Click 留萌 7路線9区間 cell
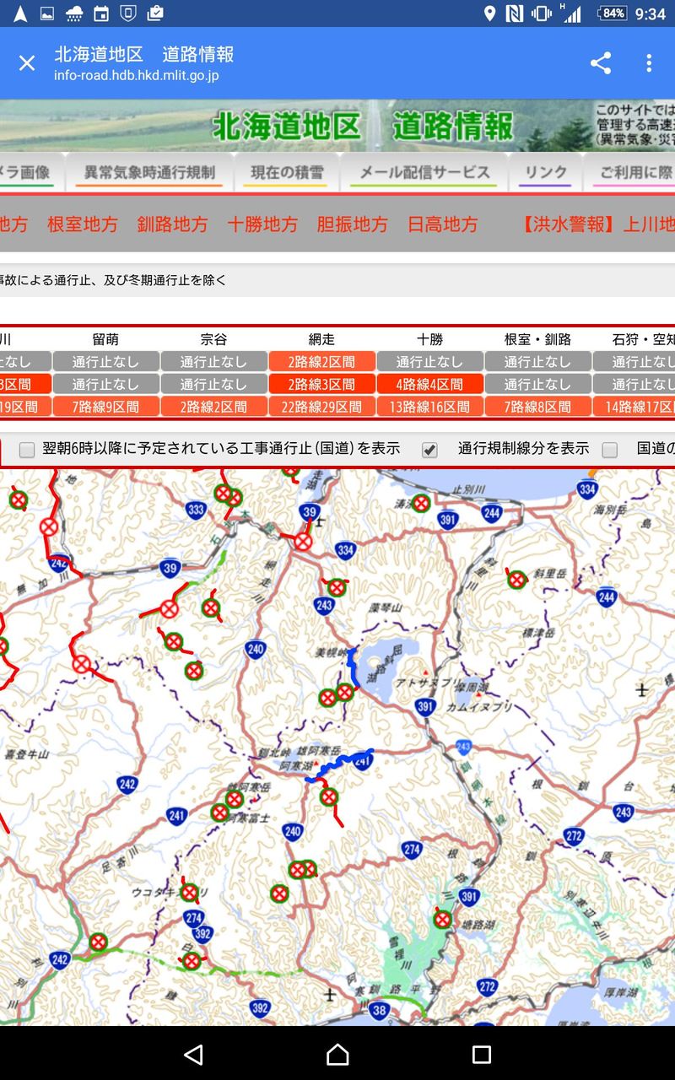This screenshot has height=1080, width=675. click(105, 407)
